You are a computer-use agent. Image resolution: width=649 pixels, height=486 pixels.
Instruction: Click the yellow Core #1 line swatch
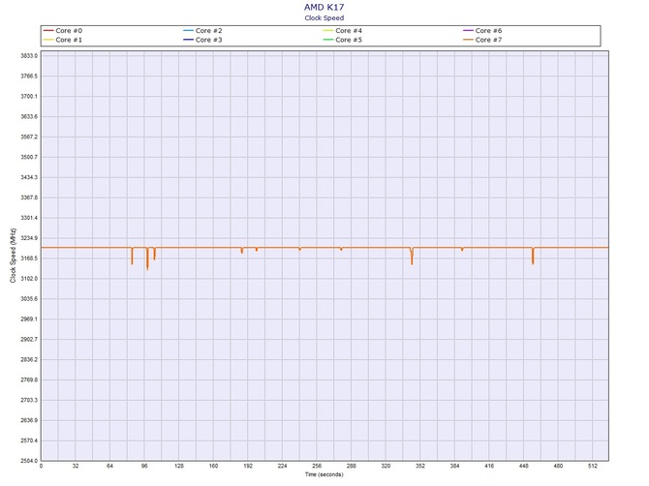click(x=48, y=40)
